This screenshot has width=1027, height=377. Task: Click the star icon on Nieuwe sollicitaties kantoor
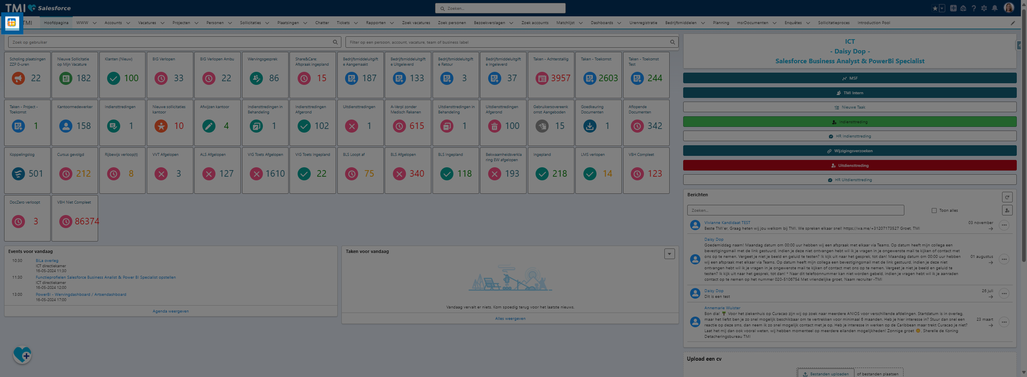(x=161, y=126)
